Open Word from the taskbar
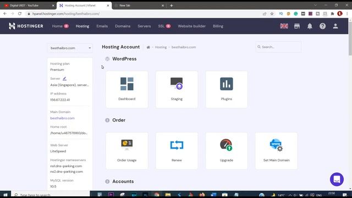The height and width of the screenshot is (198, 352). tap(213, 195)
